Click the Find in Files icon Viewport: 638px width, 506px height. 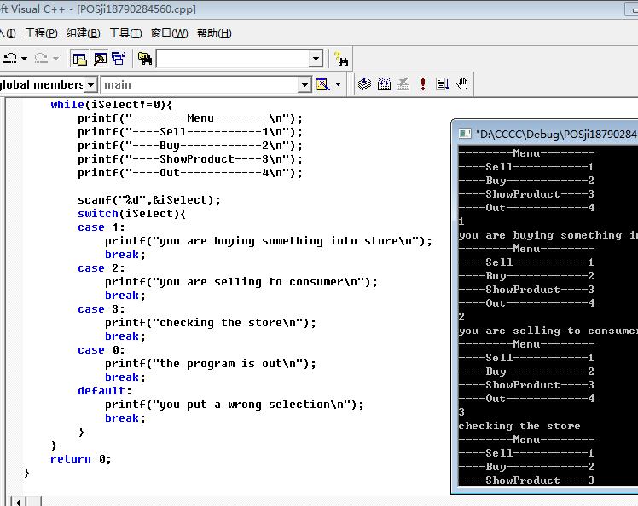point(144,59)
